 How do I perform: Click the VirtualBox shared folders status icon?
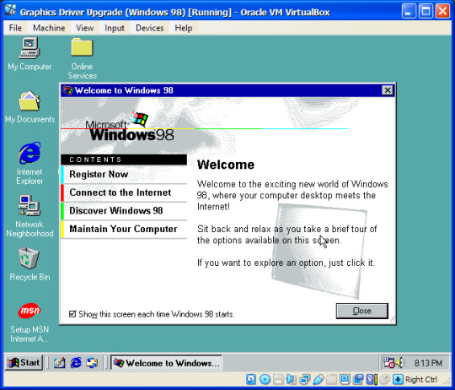coord(331,380)
